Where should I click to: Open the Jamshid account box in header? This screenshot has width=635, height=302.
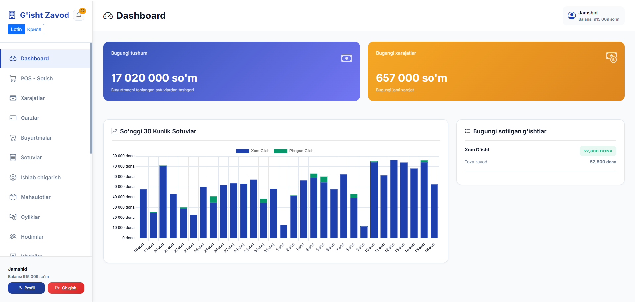[594, 16]
